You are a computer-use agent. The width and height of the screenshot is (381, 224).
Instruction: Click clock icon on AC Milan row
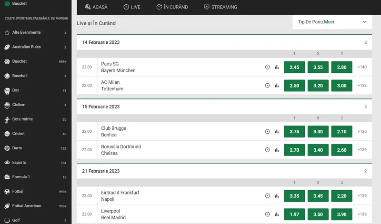(267, 86)
